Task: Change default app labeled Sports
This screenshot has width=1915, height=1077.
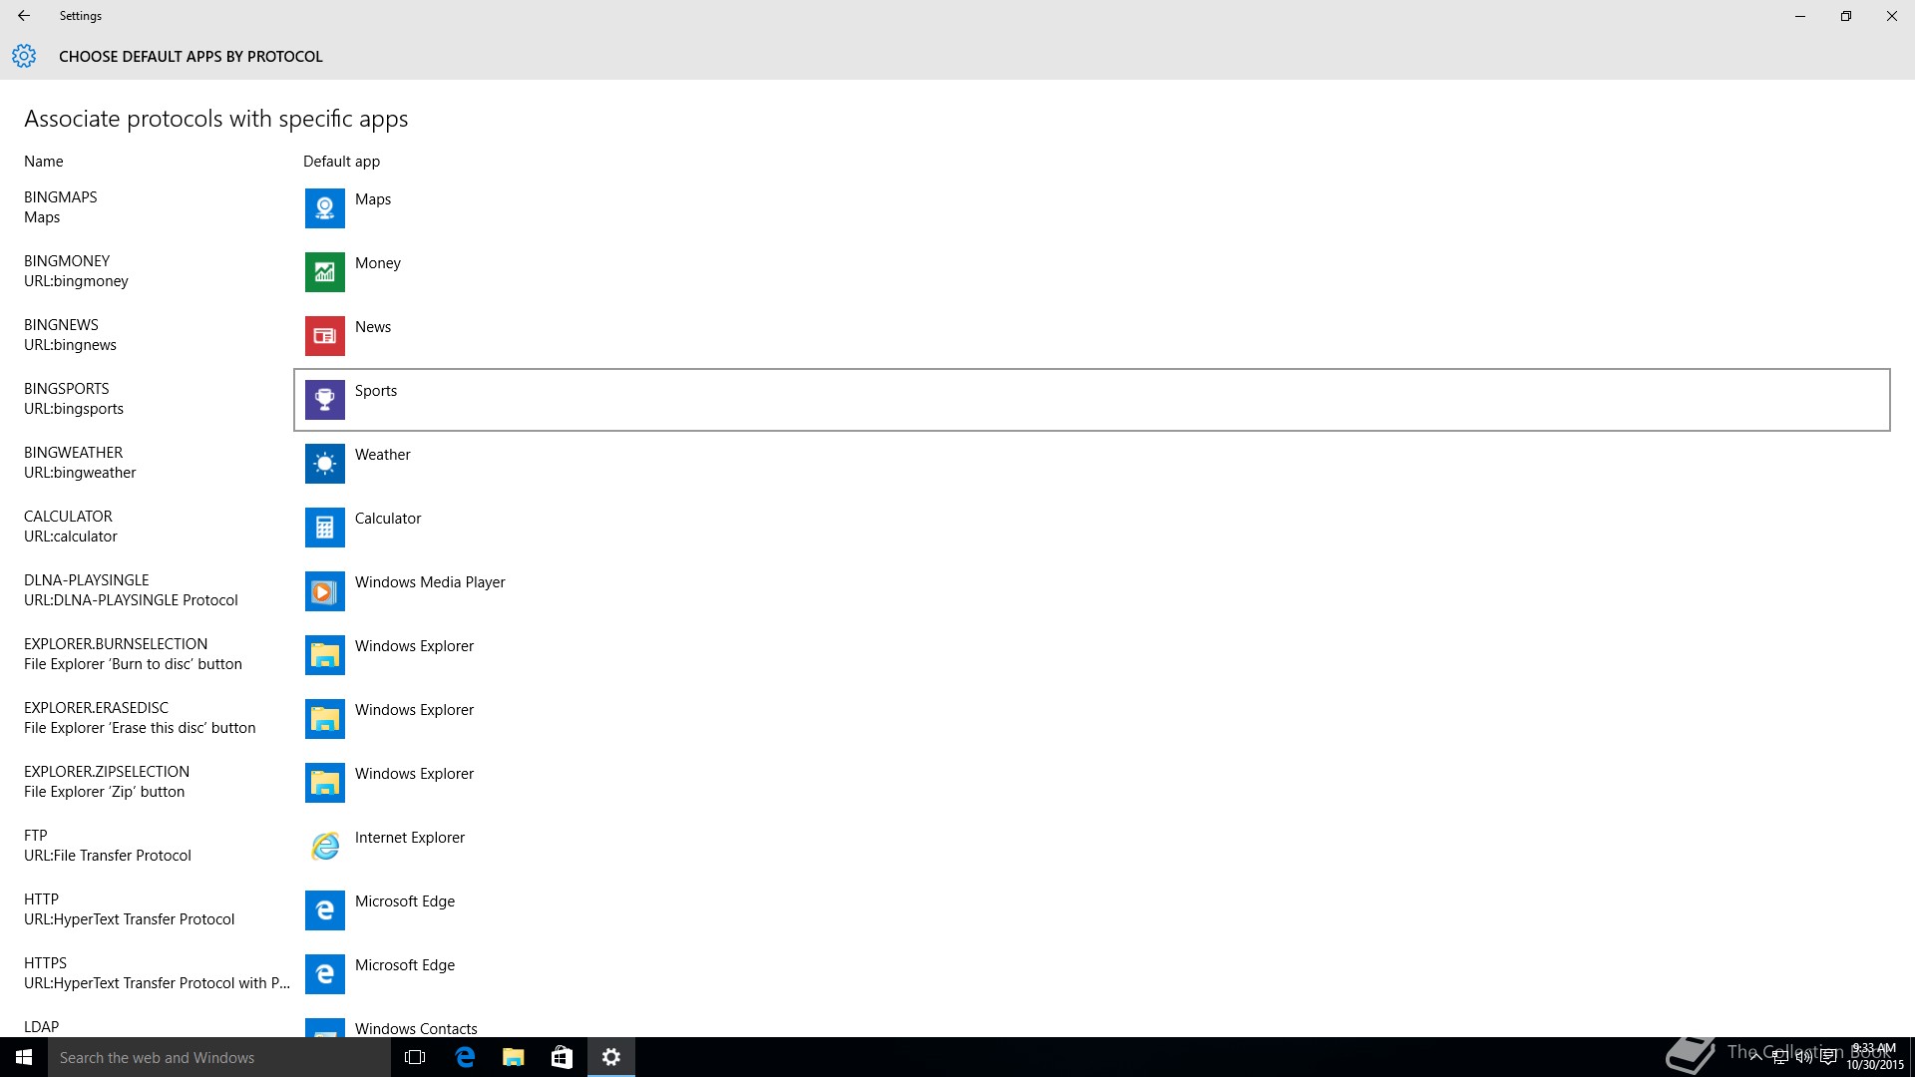Action: click(376, 391)
